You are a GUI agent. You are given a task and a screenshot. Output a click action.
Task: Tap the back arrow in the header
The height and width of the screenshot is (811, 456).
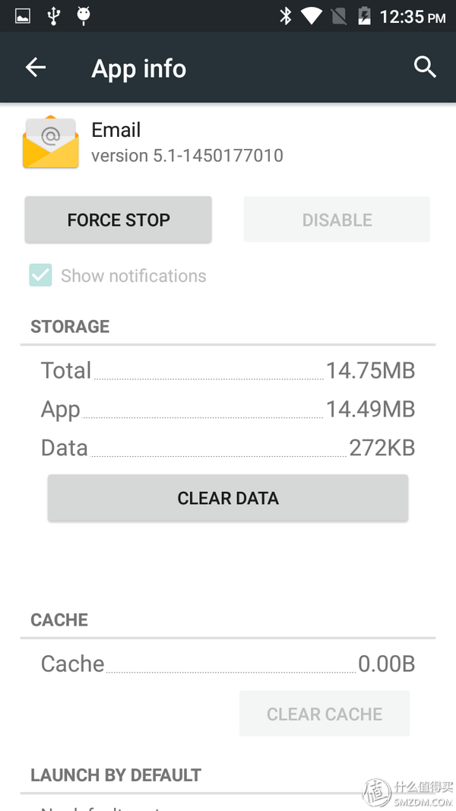[36, 68]
